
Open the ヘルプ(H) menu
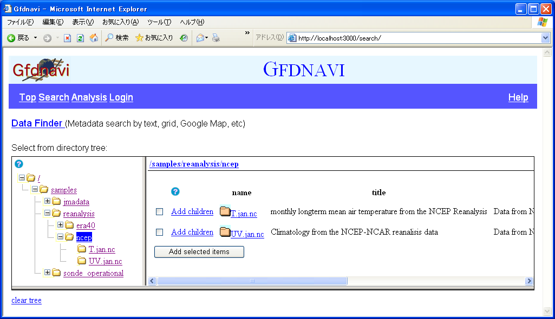pos(192,22)
